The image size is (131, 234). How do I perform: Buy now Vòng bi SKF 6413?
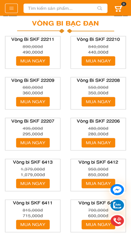point(33,183)
